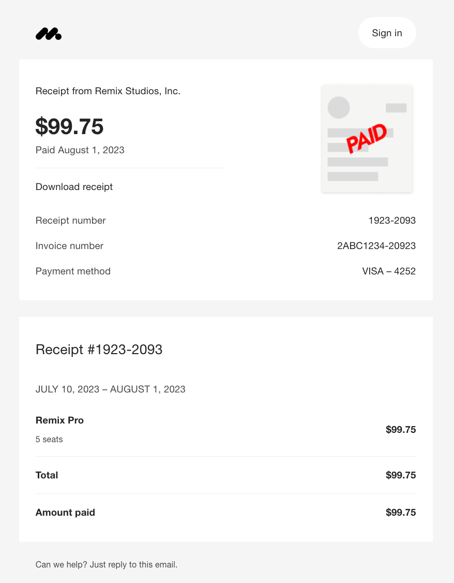Click 'Receipt from Remix Studios, Inc.' text
Screen dimensions: 454x583
pos(108,91)
